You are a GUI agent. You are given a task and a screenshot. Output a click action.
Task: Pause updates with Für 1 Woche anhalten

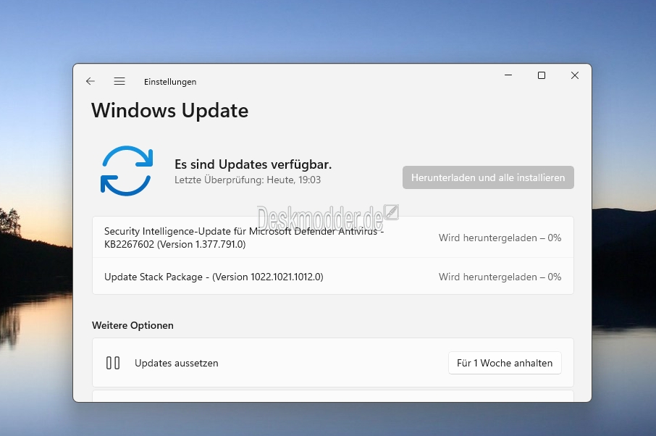coord(505,363)
